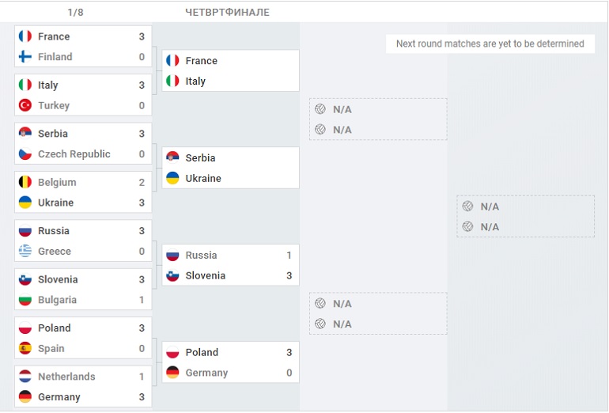
Task: Click Slovenia flag in quarterfinal match
Action: pos(172,275)
